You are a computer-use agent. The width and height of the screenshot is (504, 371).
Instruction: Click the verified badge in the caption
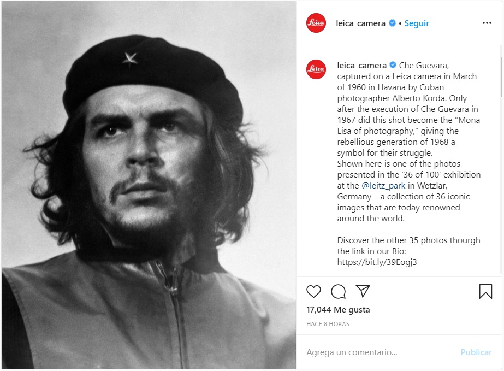(x=392, y=66)
